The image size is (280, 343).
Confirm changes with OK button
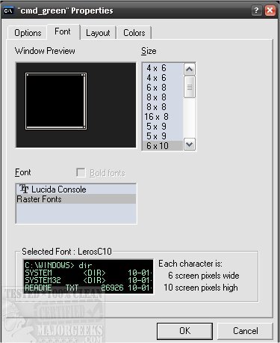pyautogui.click(x=184, y=331)
